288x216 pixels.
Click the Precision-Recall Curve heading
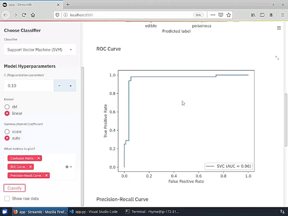122,199
